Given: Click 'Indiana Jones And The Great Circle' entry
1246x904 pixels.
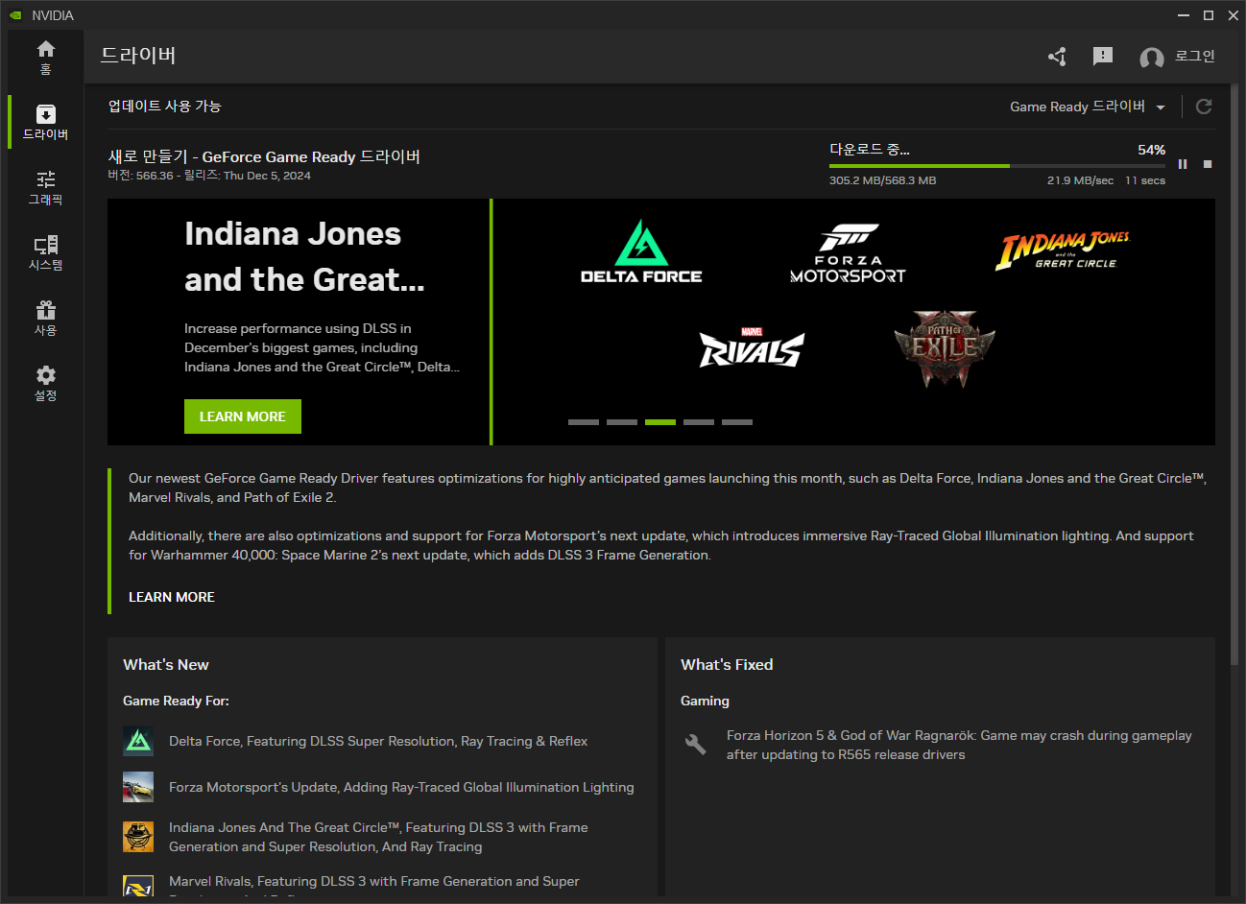Looking at the screenshot, I should click(378, 837).
